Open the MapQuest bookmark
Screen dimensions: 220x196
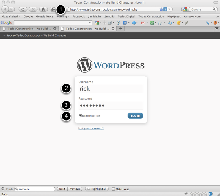click(174, 16)
